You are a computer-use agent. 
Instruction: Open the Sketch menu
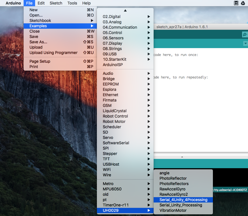tap(56, 3)
